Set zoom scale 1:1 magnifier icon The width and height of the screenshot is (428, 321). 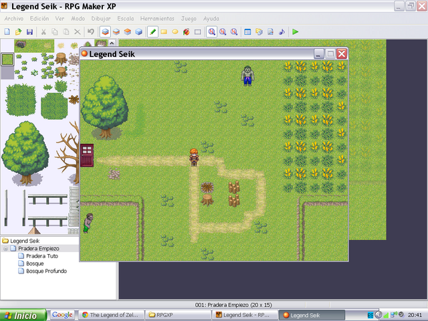[211, 32]
